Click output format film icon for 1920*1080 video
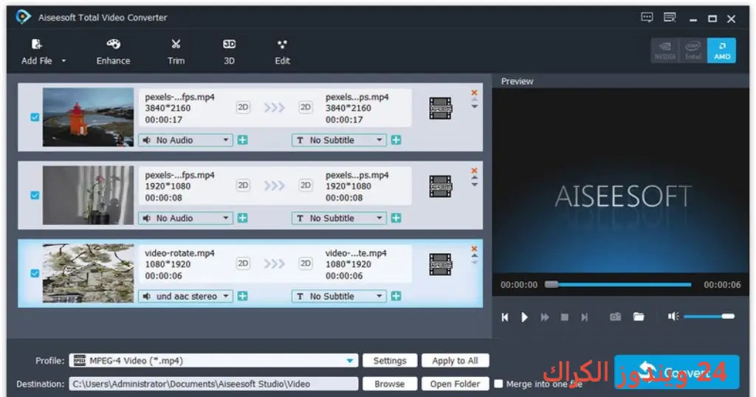The image size is (756, 397). point(440,187)
